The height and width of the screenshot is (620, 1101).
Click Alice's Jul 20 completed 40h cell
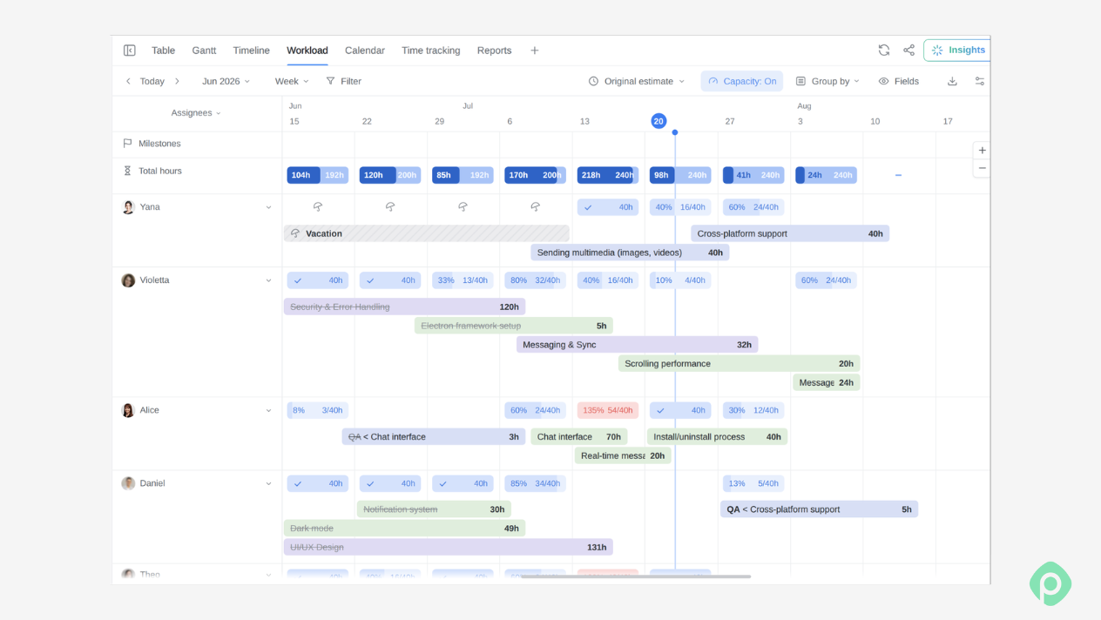[680, 410]
